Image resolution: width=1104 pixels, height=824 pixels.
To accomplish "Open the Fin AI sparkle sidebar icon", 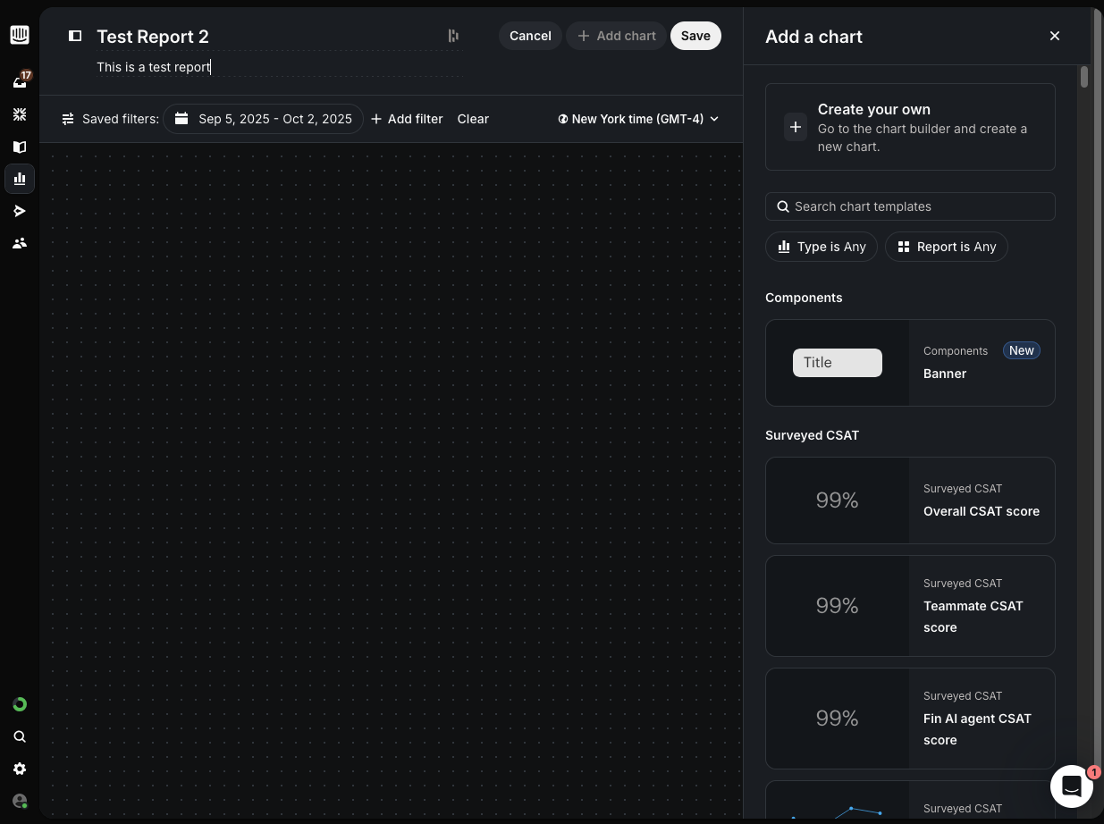I will tap(20, 114).
